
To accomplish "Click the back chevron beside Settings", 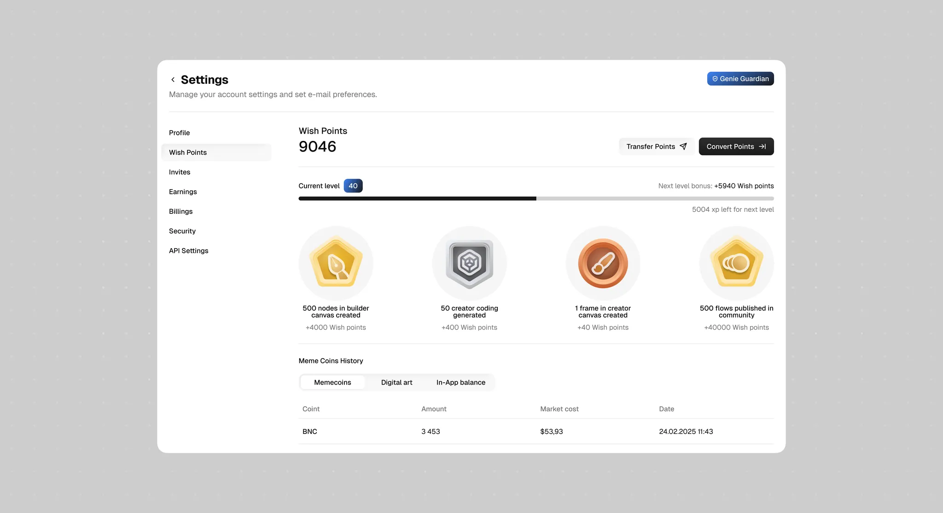I will click(173, 80).
